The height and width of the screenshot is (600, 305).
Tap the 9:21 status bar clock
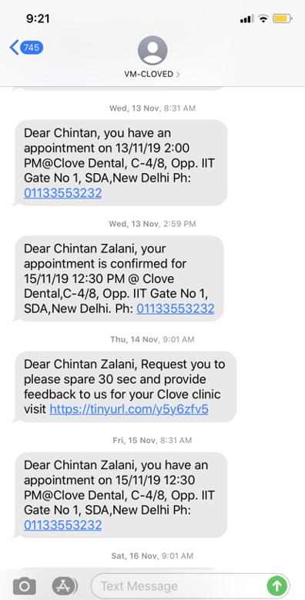click(x=38, y=18)
